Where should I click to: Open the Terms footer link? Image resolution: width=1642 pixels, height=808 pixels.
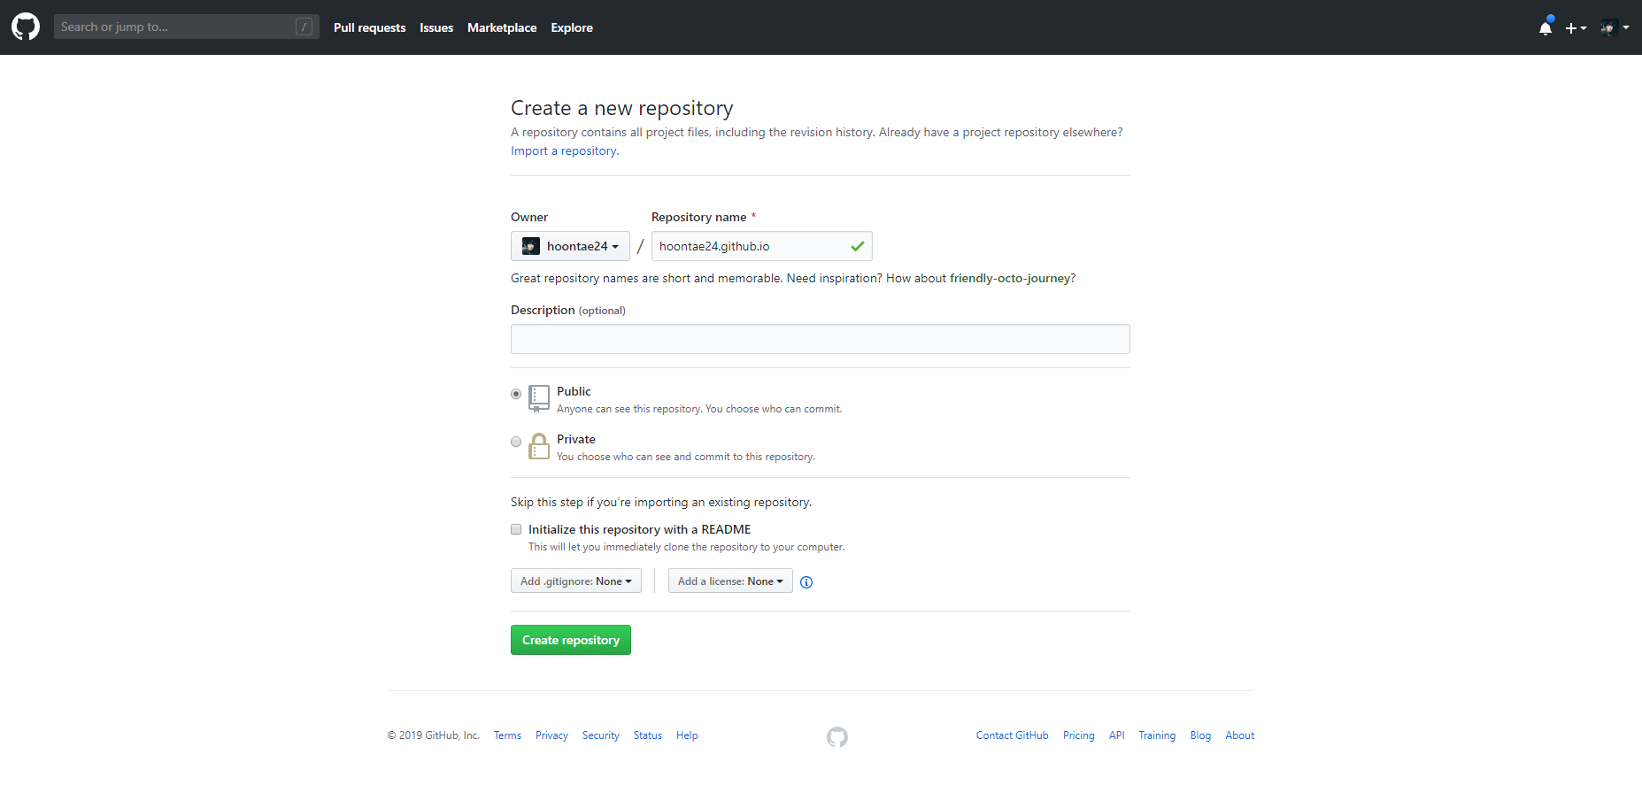pos(507,735)
